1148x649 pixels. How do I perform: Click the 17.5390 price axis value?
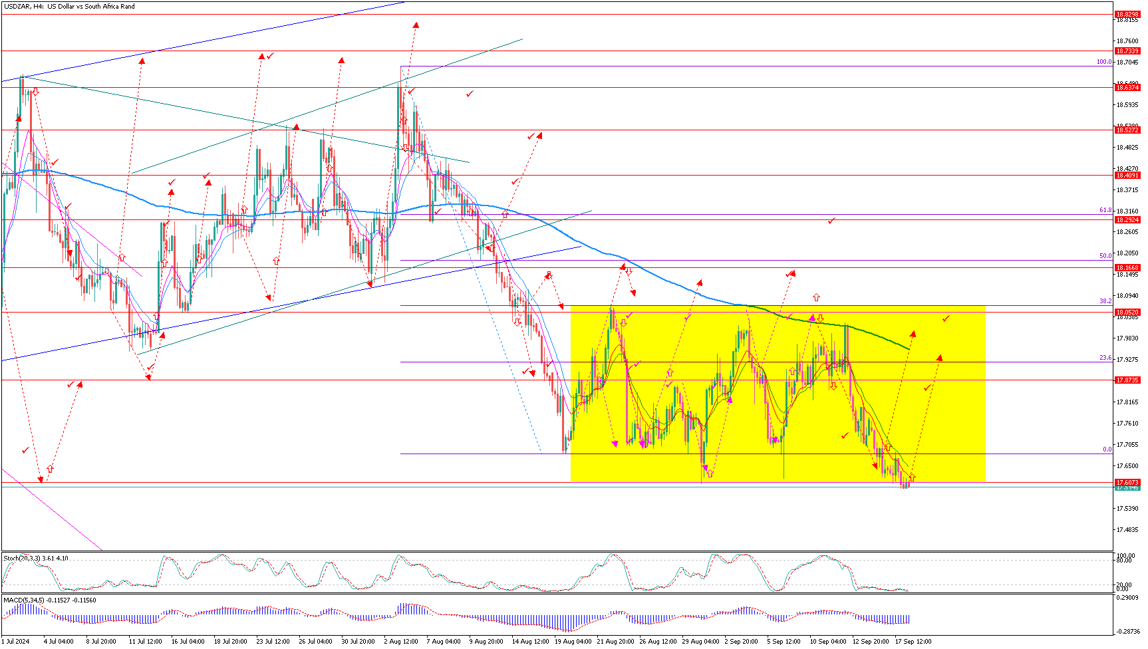coord(1127,509)
